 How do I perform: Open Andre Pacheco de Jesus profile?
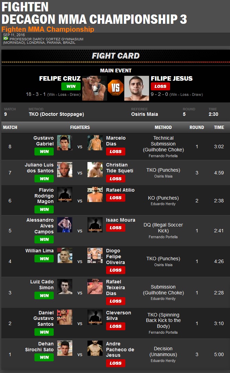coord(120,350)
